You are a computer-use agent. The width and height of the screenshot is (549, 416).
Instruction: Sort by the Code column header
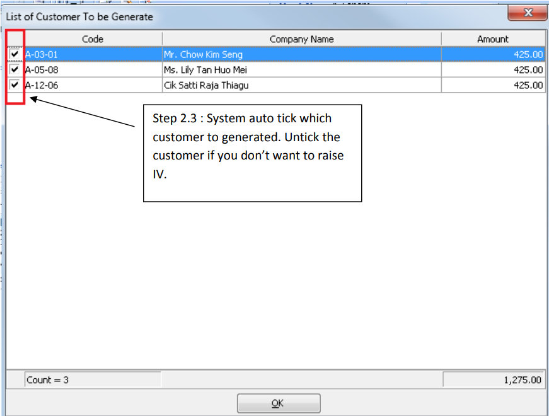click(93, 39)
